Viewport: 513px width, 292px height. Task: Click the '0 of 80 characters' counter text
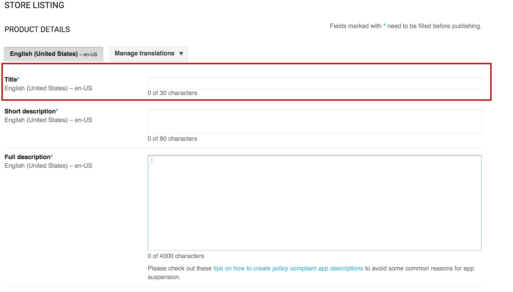[172, 139]
